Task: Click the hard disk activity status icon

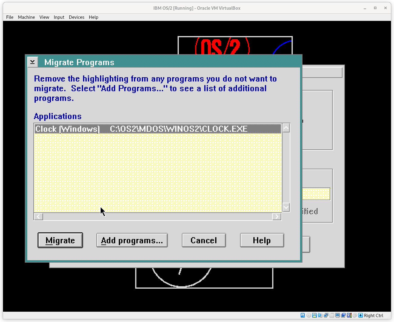Action: tap(302, 315)
